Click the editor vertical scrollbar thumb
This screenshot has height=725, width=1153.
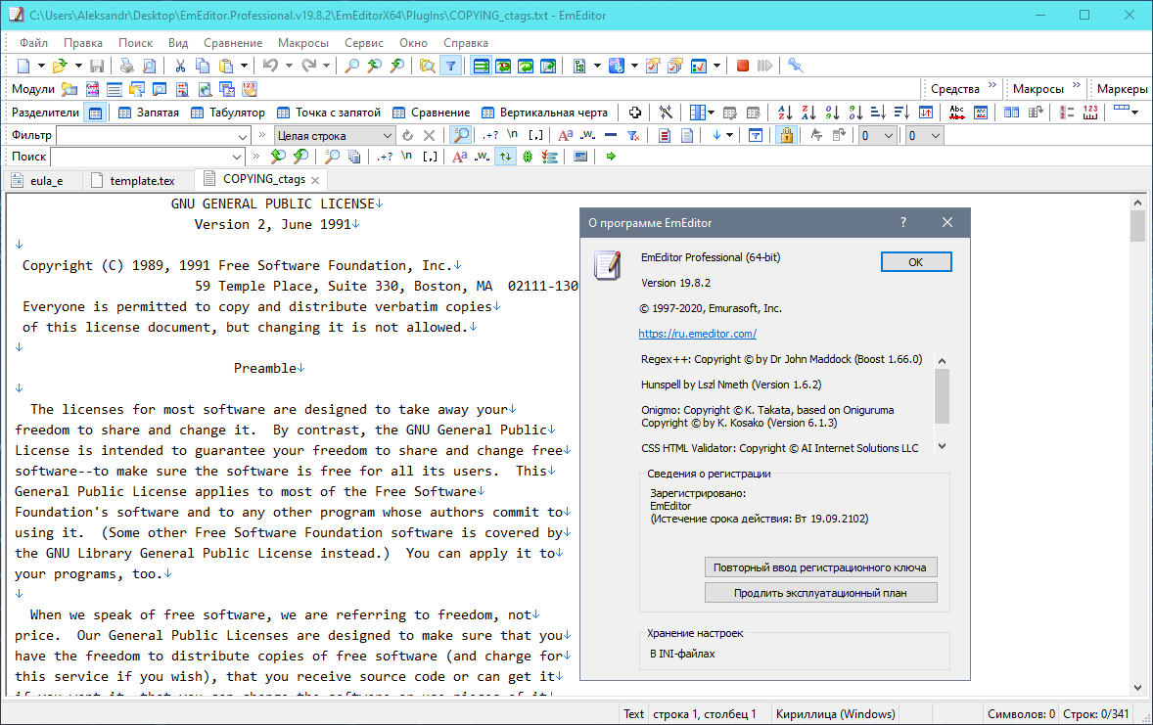(x=1137, y=226)
